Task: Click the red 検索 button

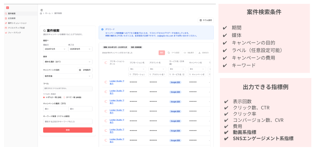Action: [x=68, y=130]
